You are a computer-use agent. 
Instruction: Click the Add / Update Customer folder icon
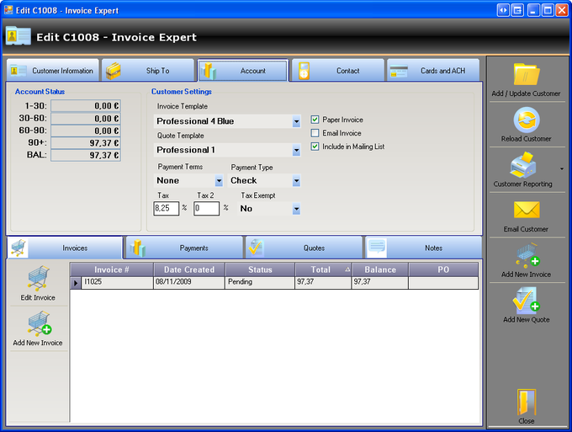click(x=526, y=74)
